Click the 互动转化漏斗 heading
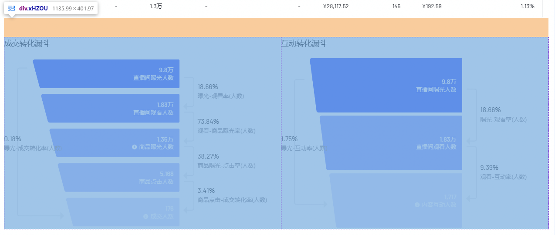This screenshot has height=235, width=555. pyautogui.click(x=304, y=43)
